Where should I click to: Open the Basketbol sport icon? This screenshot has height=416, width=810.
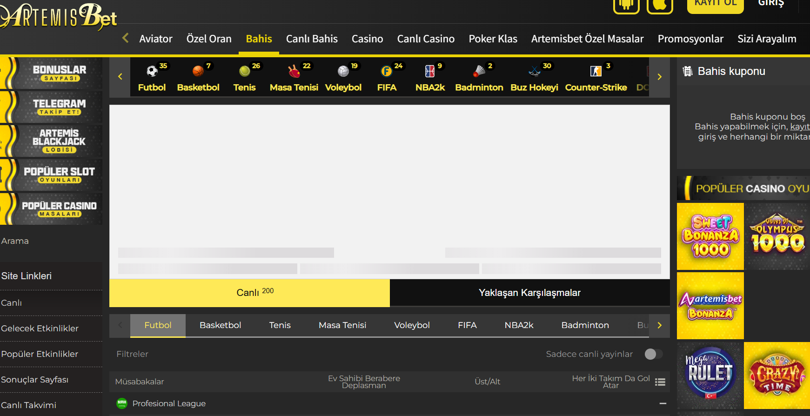click(x=198, y=71)
